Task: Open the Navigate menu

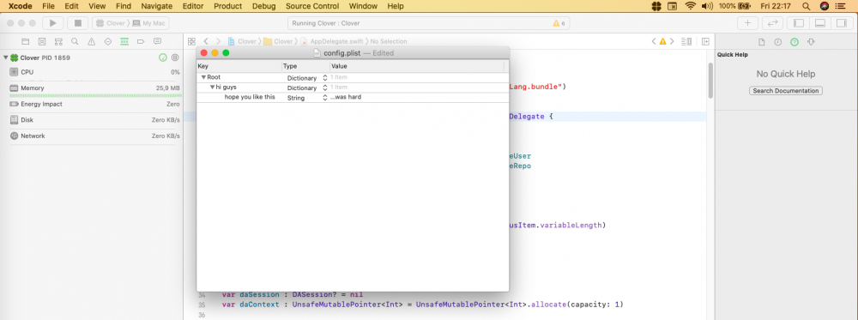Action: (x=156, y=6)
